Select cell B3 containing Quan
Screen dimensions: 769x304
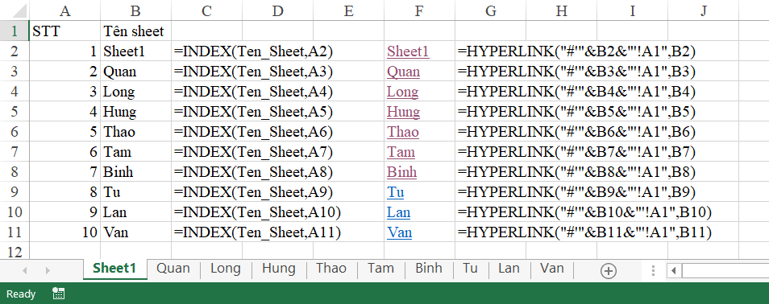(x=136, y=72)
